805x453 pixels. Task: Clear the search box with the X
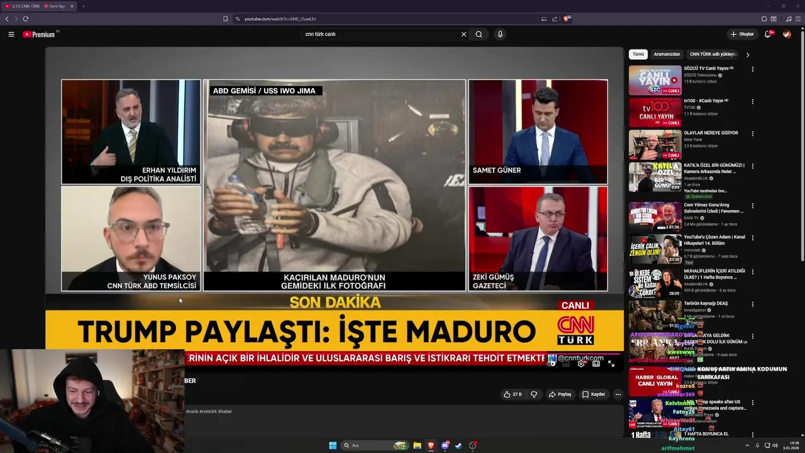[x=464, y=35]
